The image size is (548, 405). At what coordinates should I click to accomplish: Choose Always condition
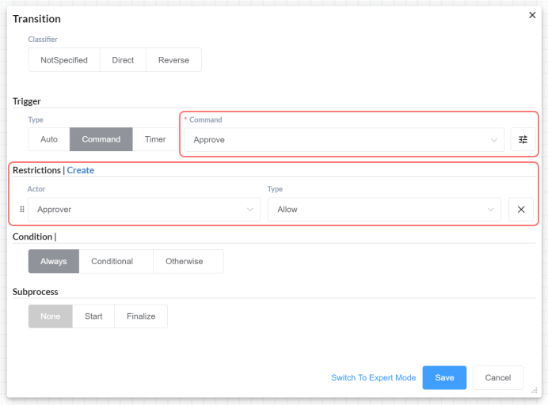(x=54, y=261)
